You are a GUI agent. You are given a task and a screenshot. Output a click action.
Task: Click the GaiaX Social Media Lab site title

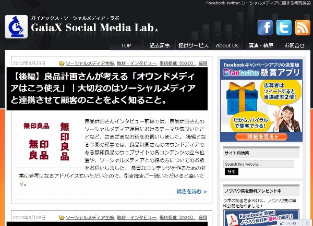(x=94, y=28)
